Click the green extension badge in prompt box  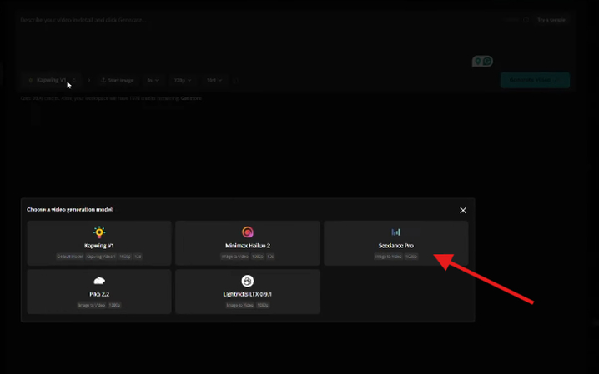pyautogui.click(x=482, y=61)
